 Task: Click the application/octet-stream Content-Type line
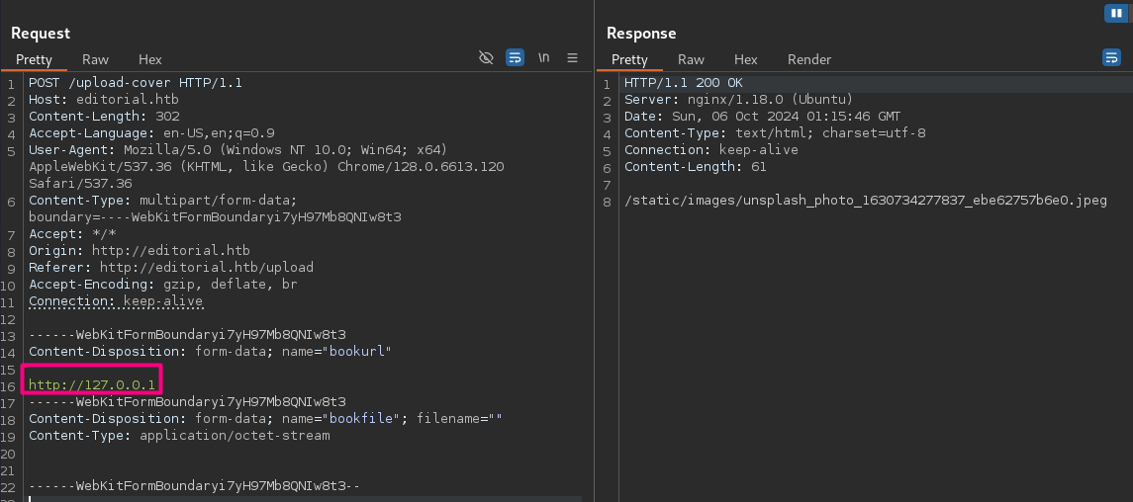pos(179,436)
